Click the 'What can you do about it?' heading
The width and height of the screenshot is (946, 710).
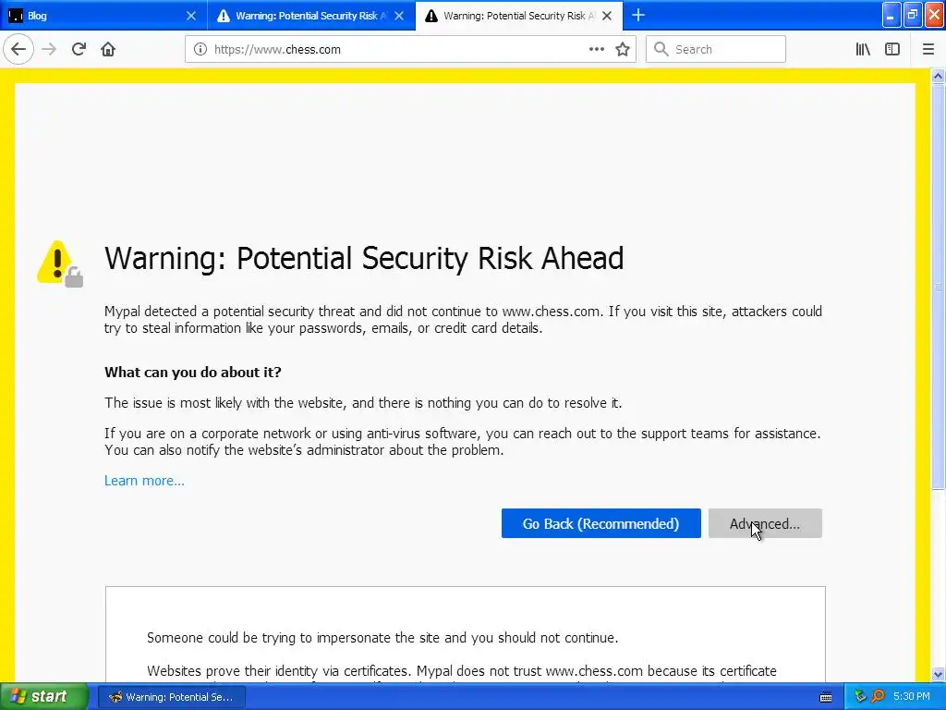click(193, 372)
